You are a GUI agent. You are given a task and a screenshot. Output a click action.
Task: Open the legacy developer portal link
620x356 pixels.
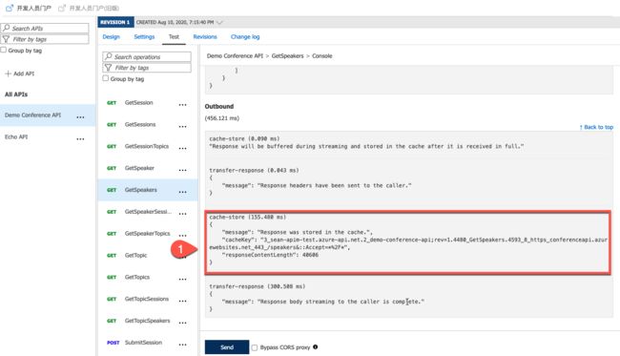[89, 8]
